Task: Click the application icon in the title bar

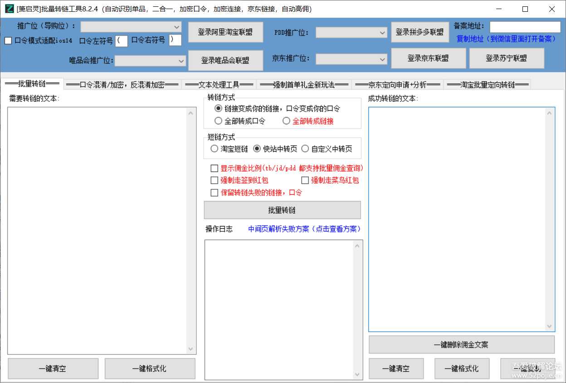Action: [9, 9]
